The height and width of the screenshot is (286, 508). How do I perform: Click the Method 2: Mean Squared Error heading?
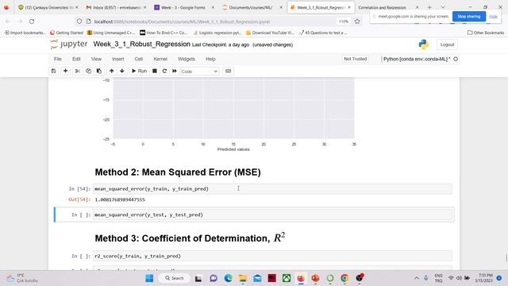[x=178, y=172]
